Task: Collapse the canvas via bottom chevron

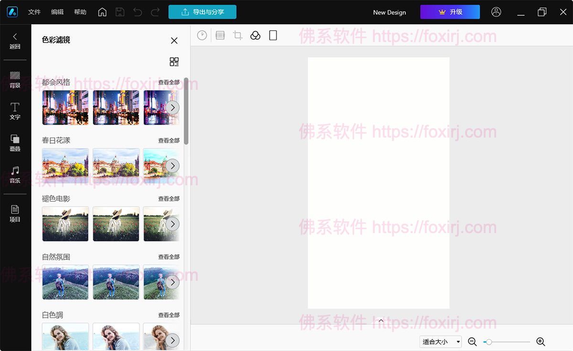Action: click(x=381, y=320)
